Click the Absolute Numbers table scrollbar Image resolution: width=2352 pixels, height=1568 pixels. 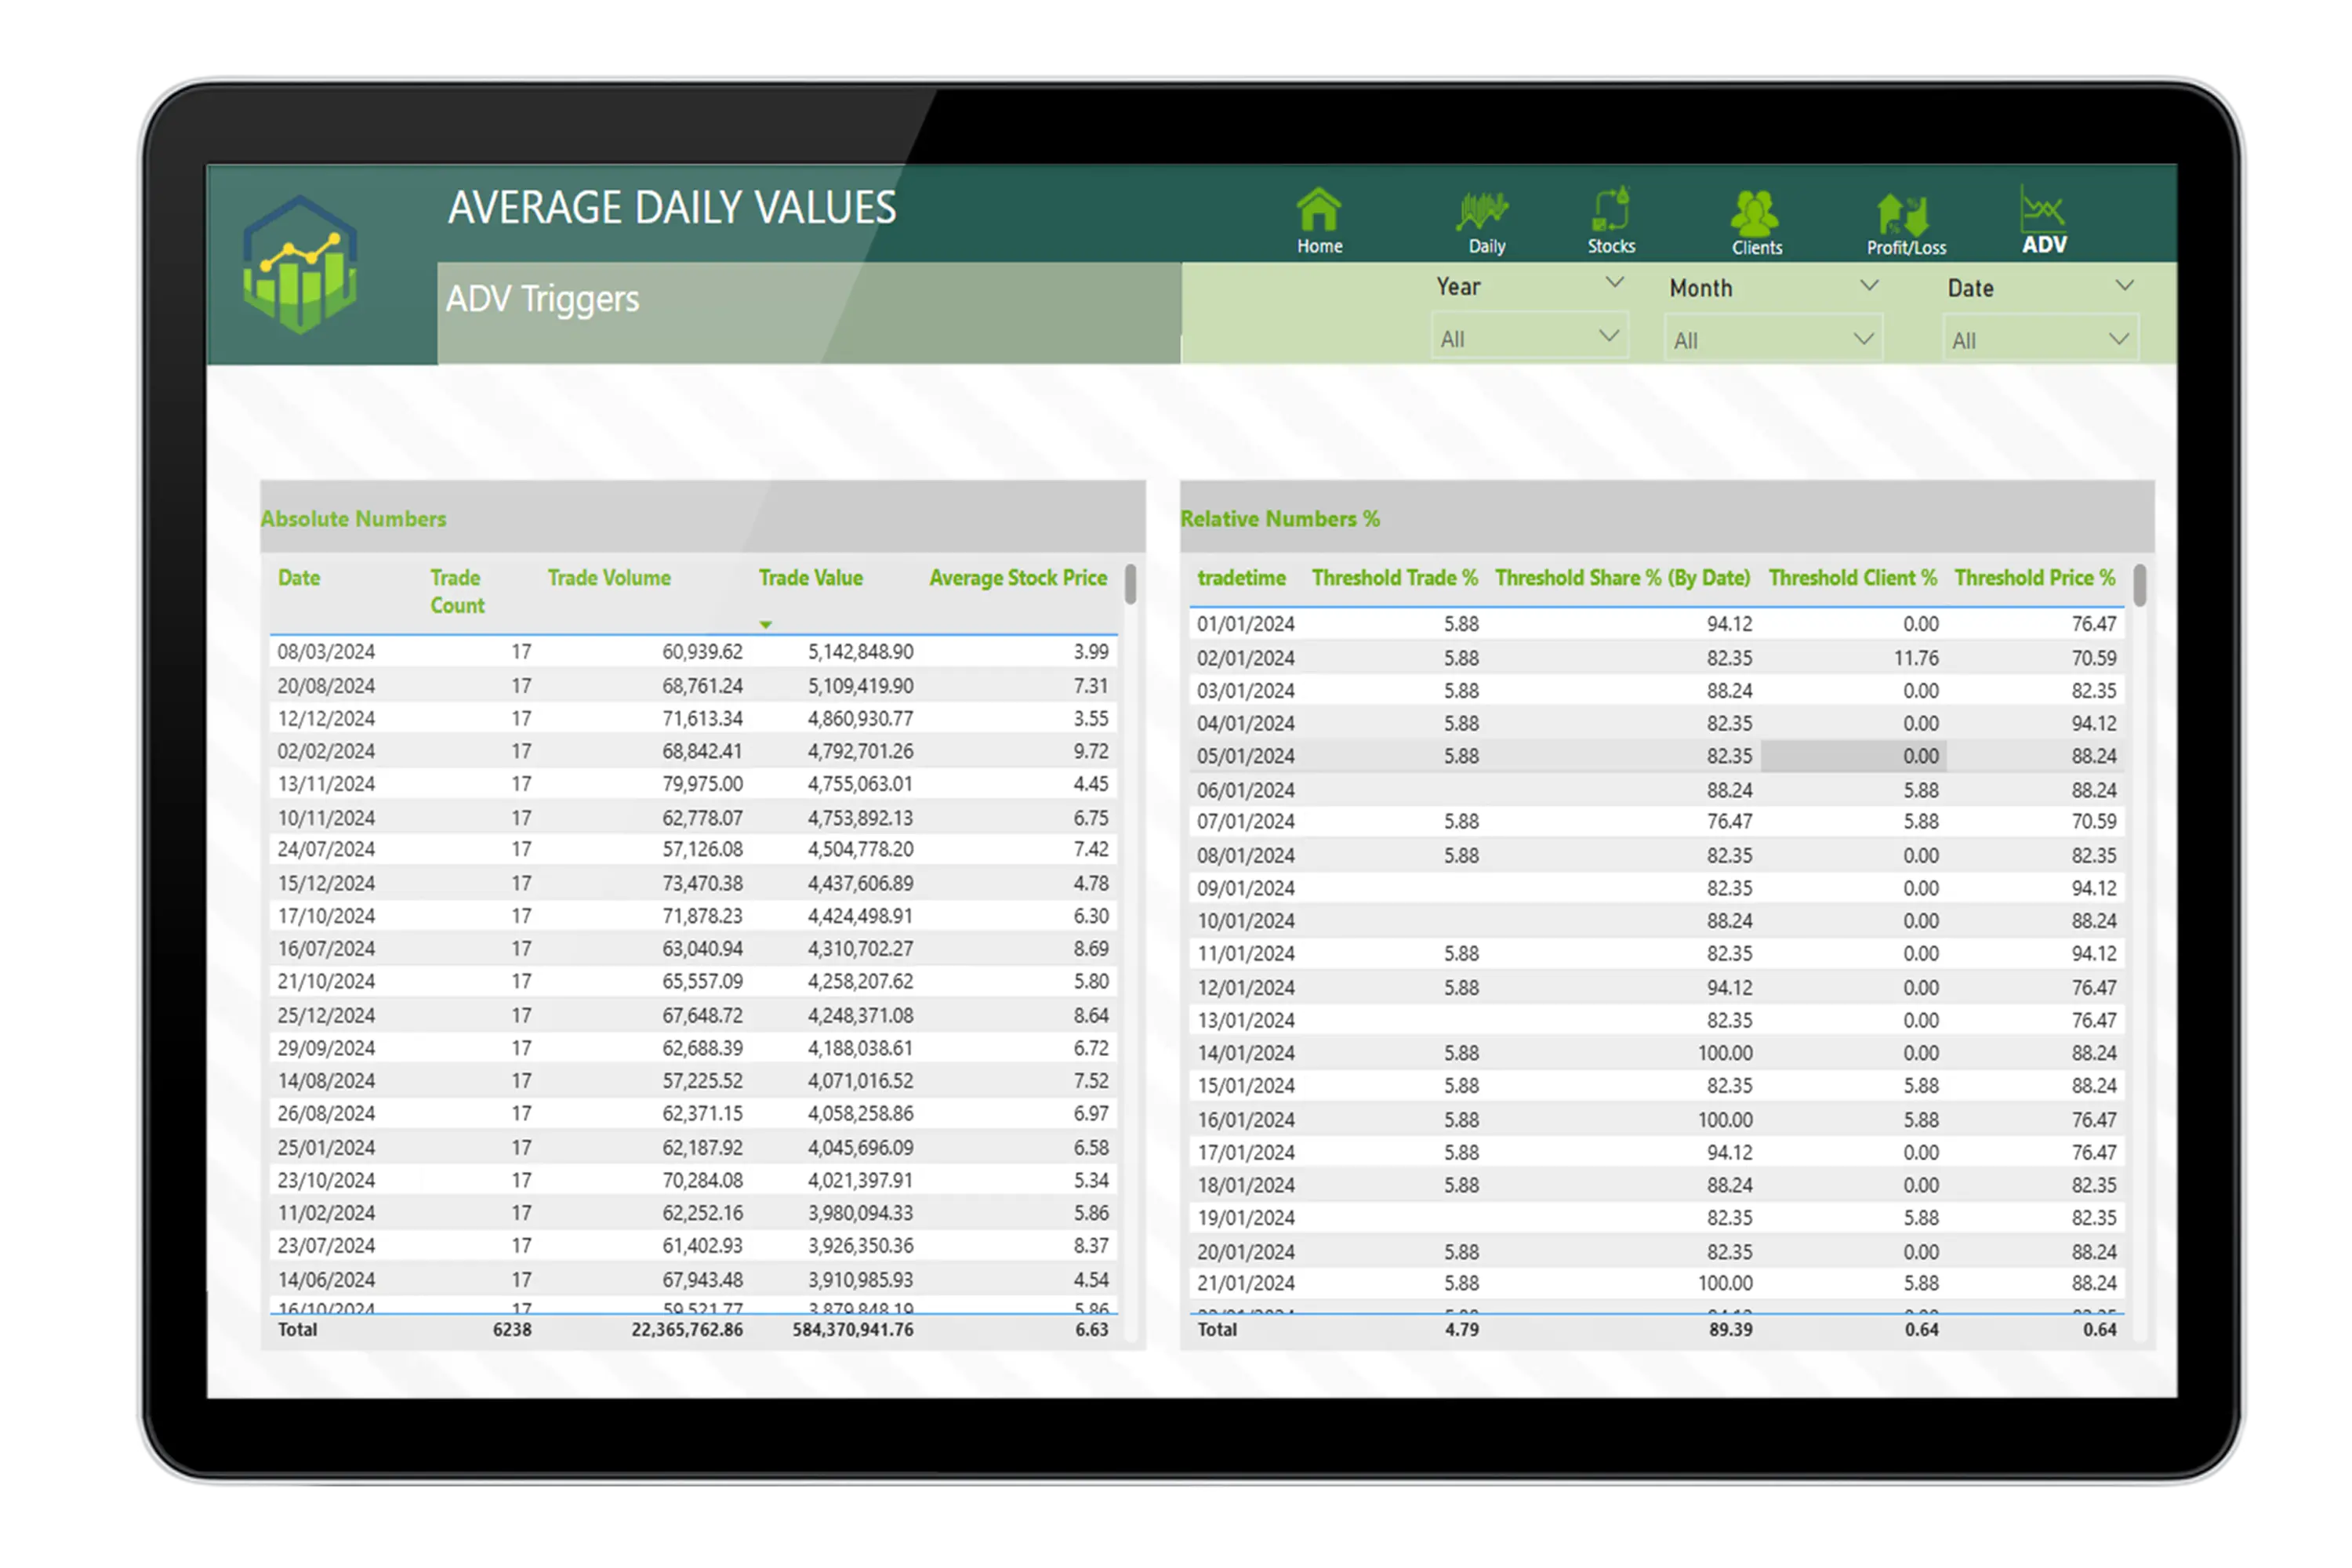coord(1130,585)
